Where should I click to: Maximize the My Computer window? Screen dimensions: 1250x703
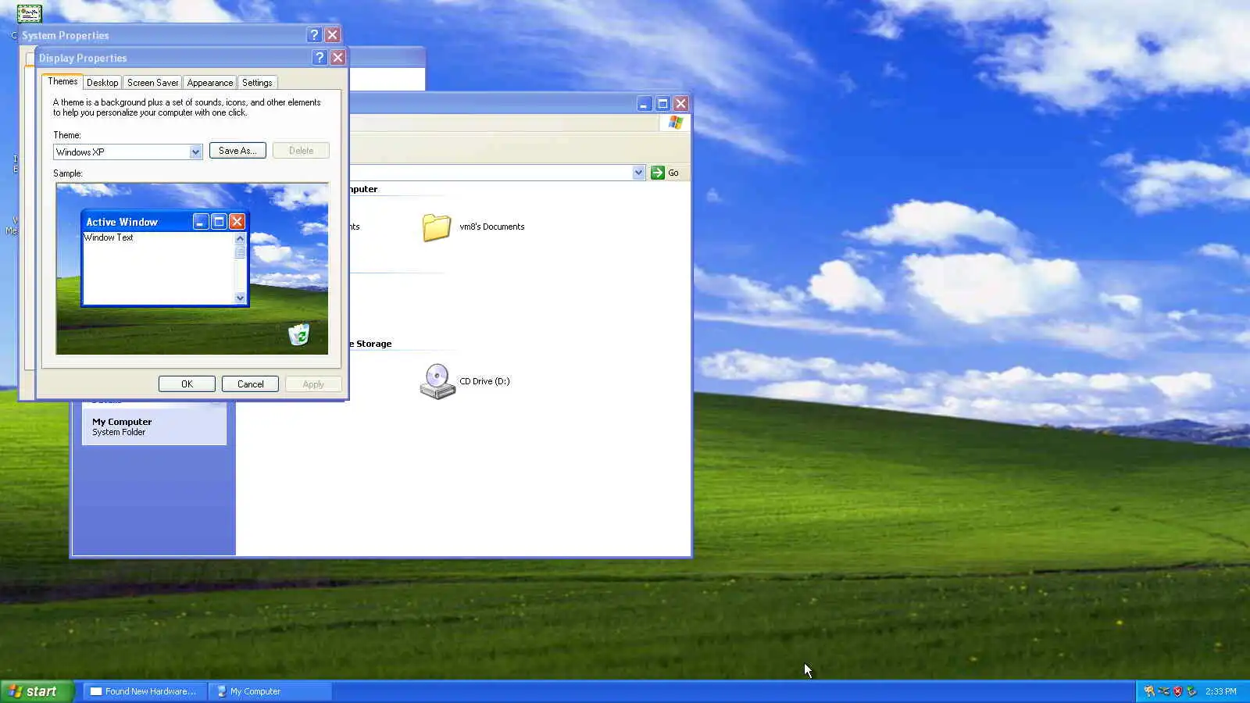point(662,104)
